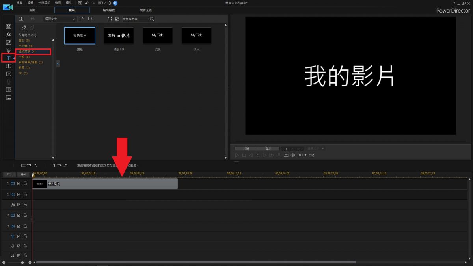Collapse the category panel with the arrow
This screenshot has width=473, height=266.
click(x=58, y=63)
